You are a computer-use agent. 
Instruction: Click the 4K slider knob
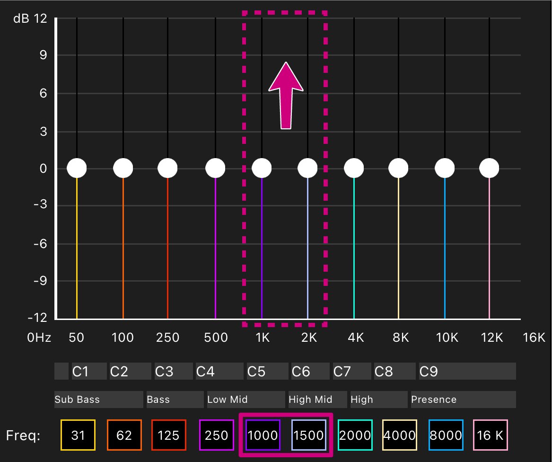[x=354, y=168]
